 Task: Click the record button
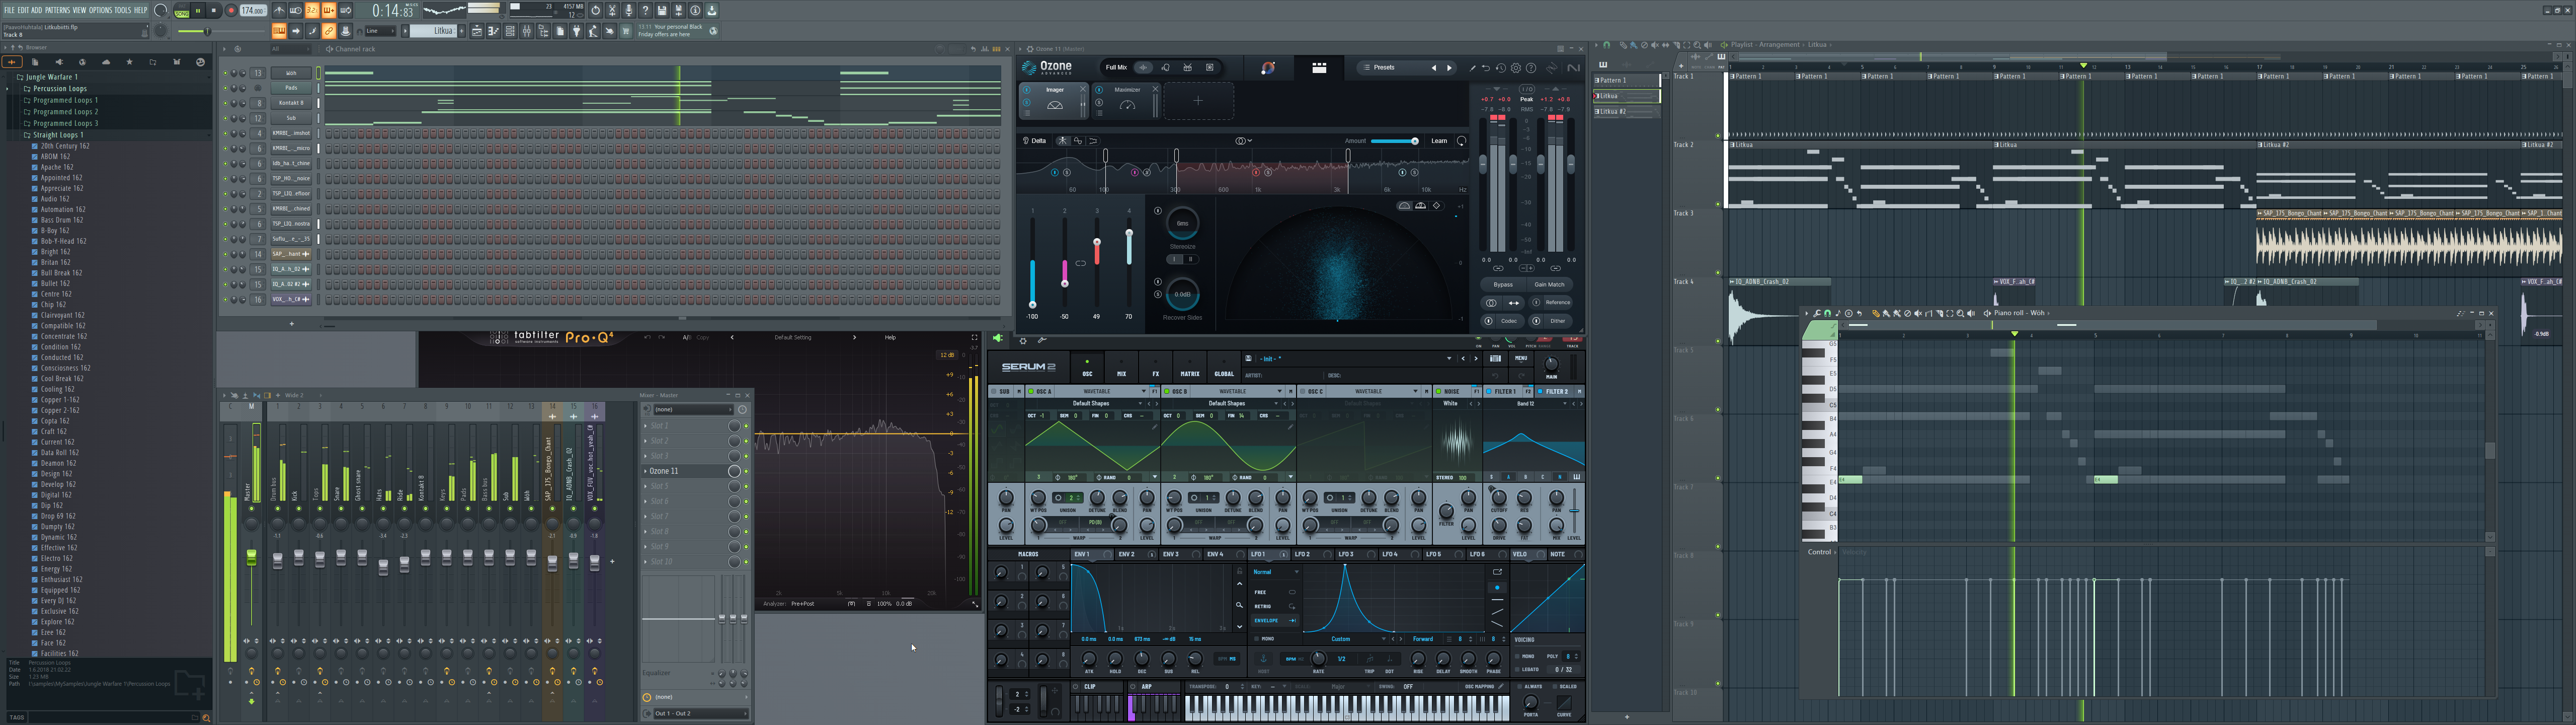click(231, 10)
